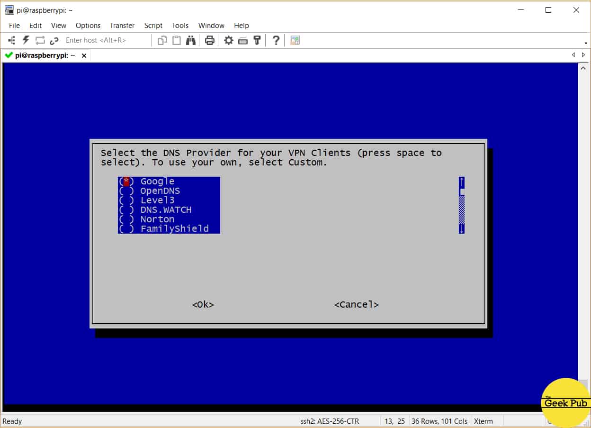Click the Find binoculars icon
591x428 pixels.
191,40
